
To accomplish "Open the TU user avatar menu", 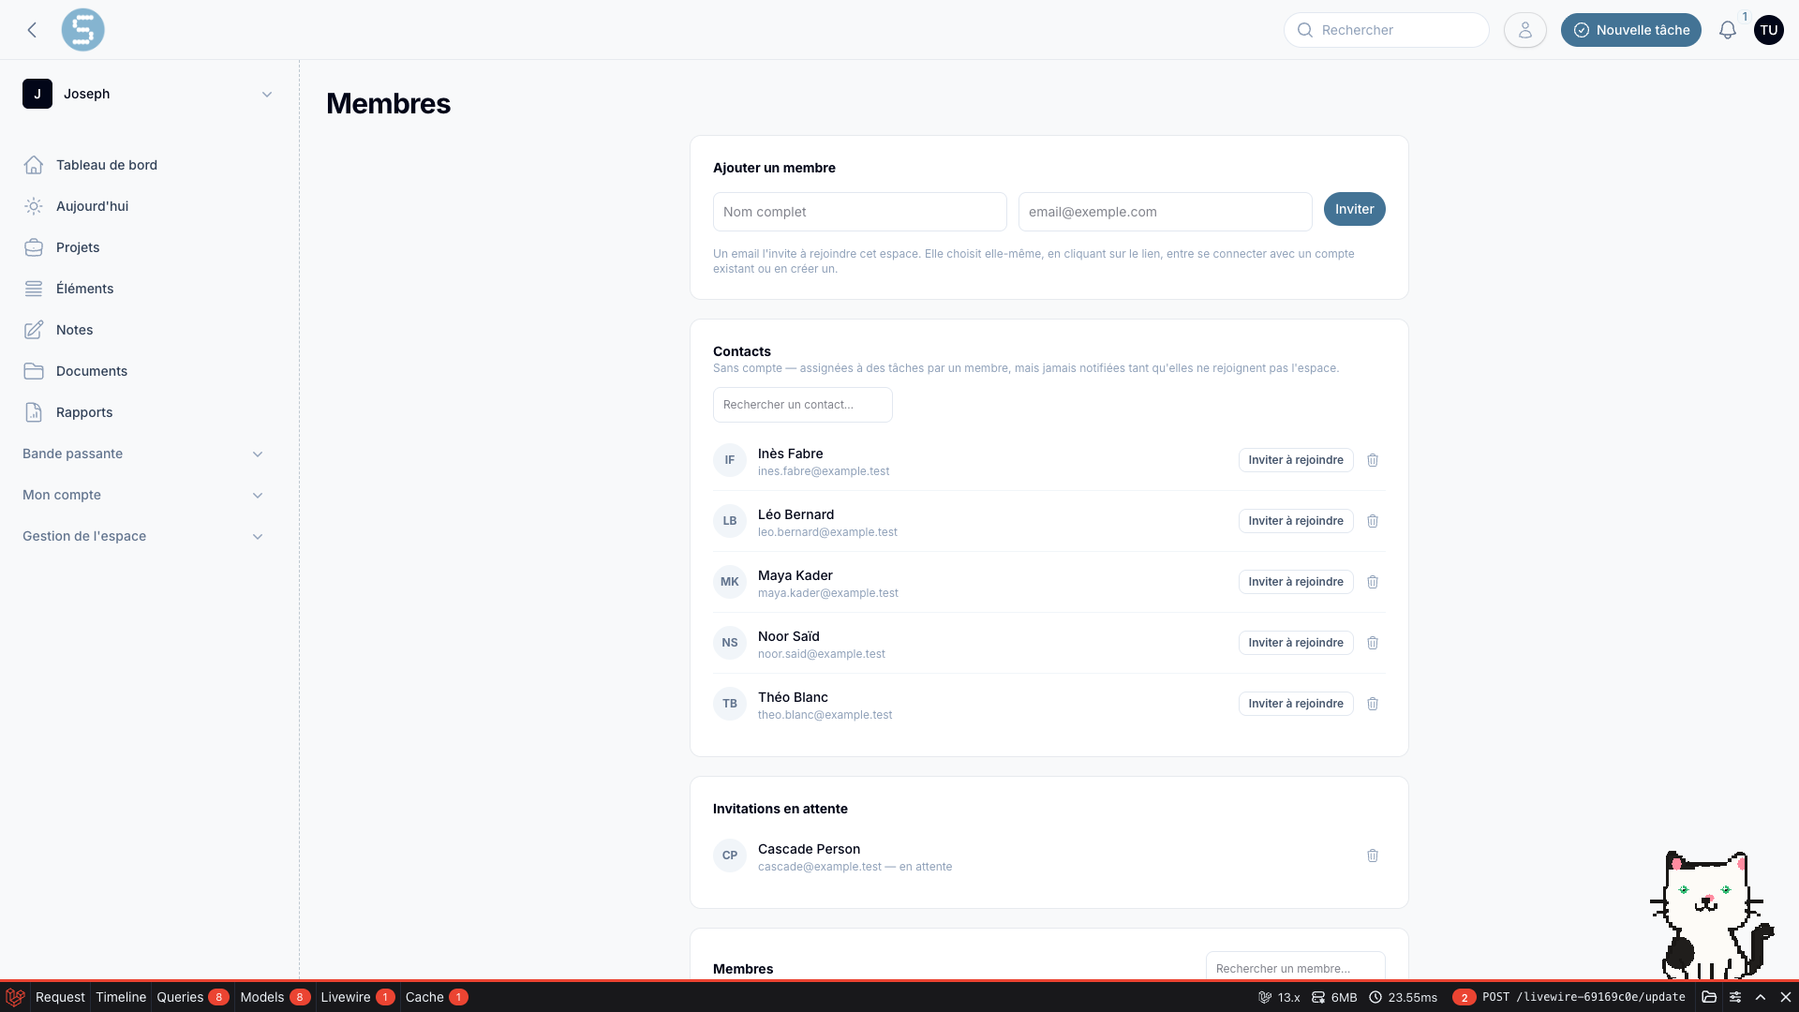I will click(1768, 30).
